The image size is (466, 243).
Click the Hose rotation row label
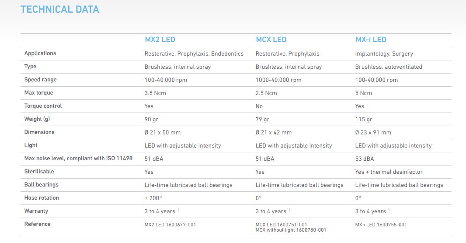click(42, 198)
